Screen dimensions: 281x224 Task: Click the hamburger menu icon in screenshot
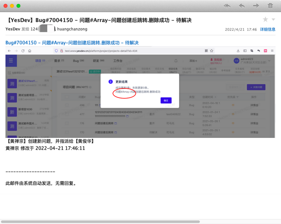(11, 60)
